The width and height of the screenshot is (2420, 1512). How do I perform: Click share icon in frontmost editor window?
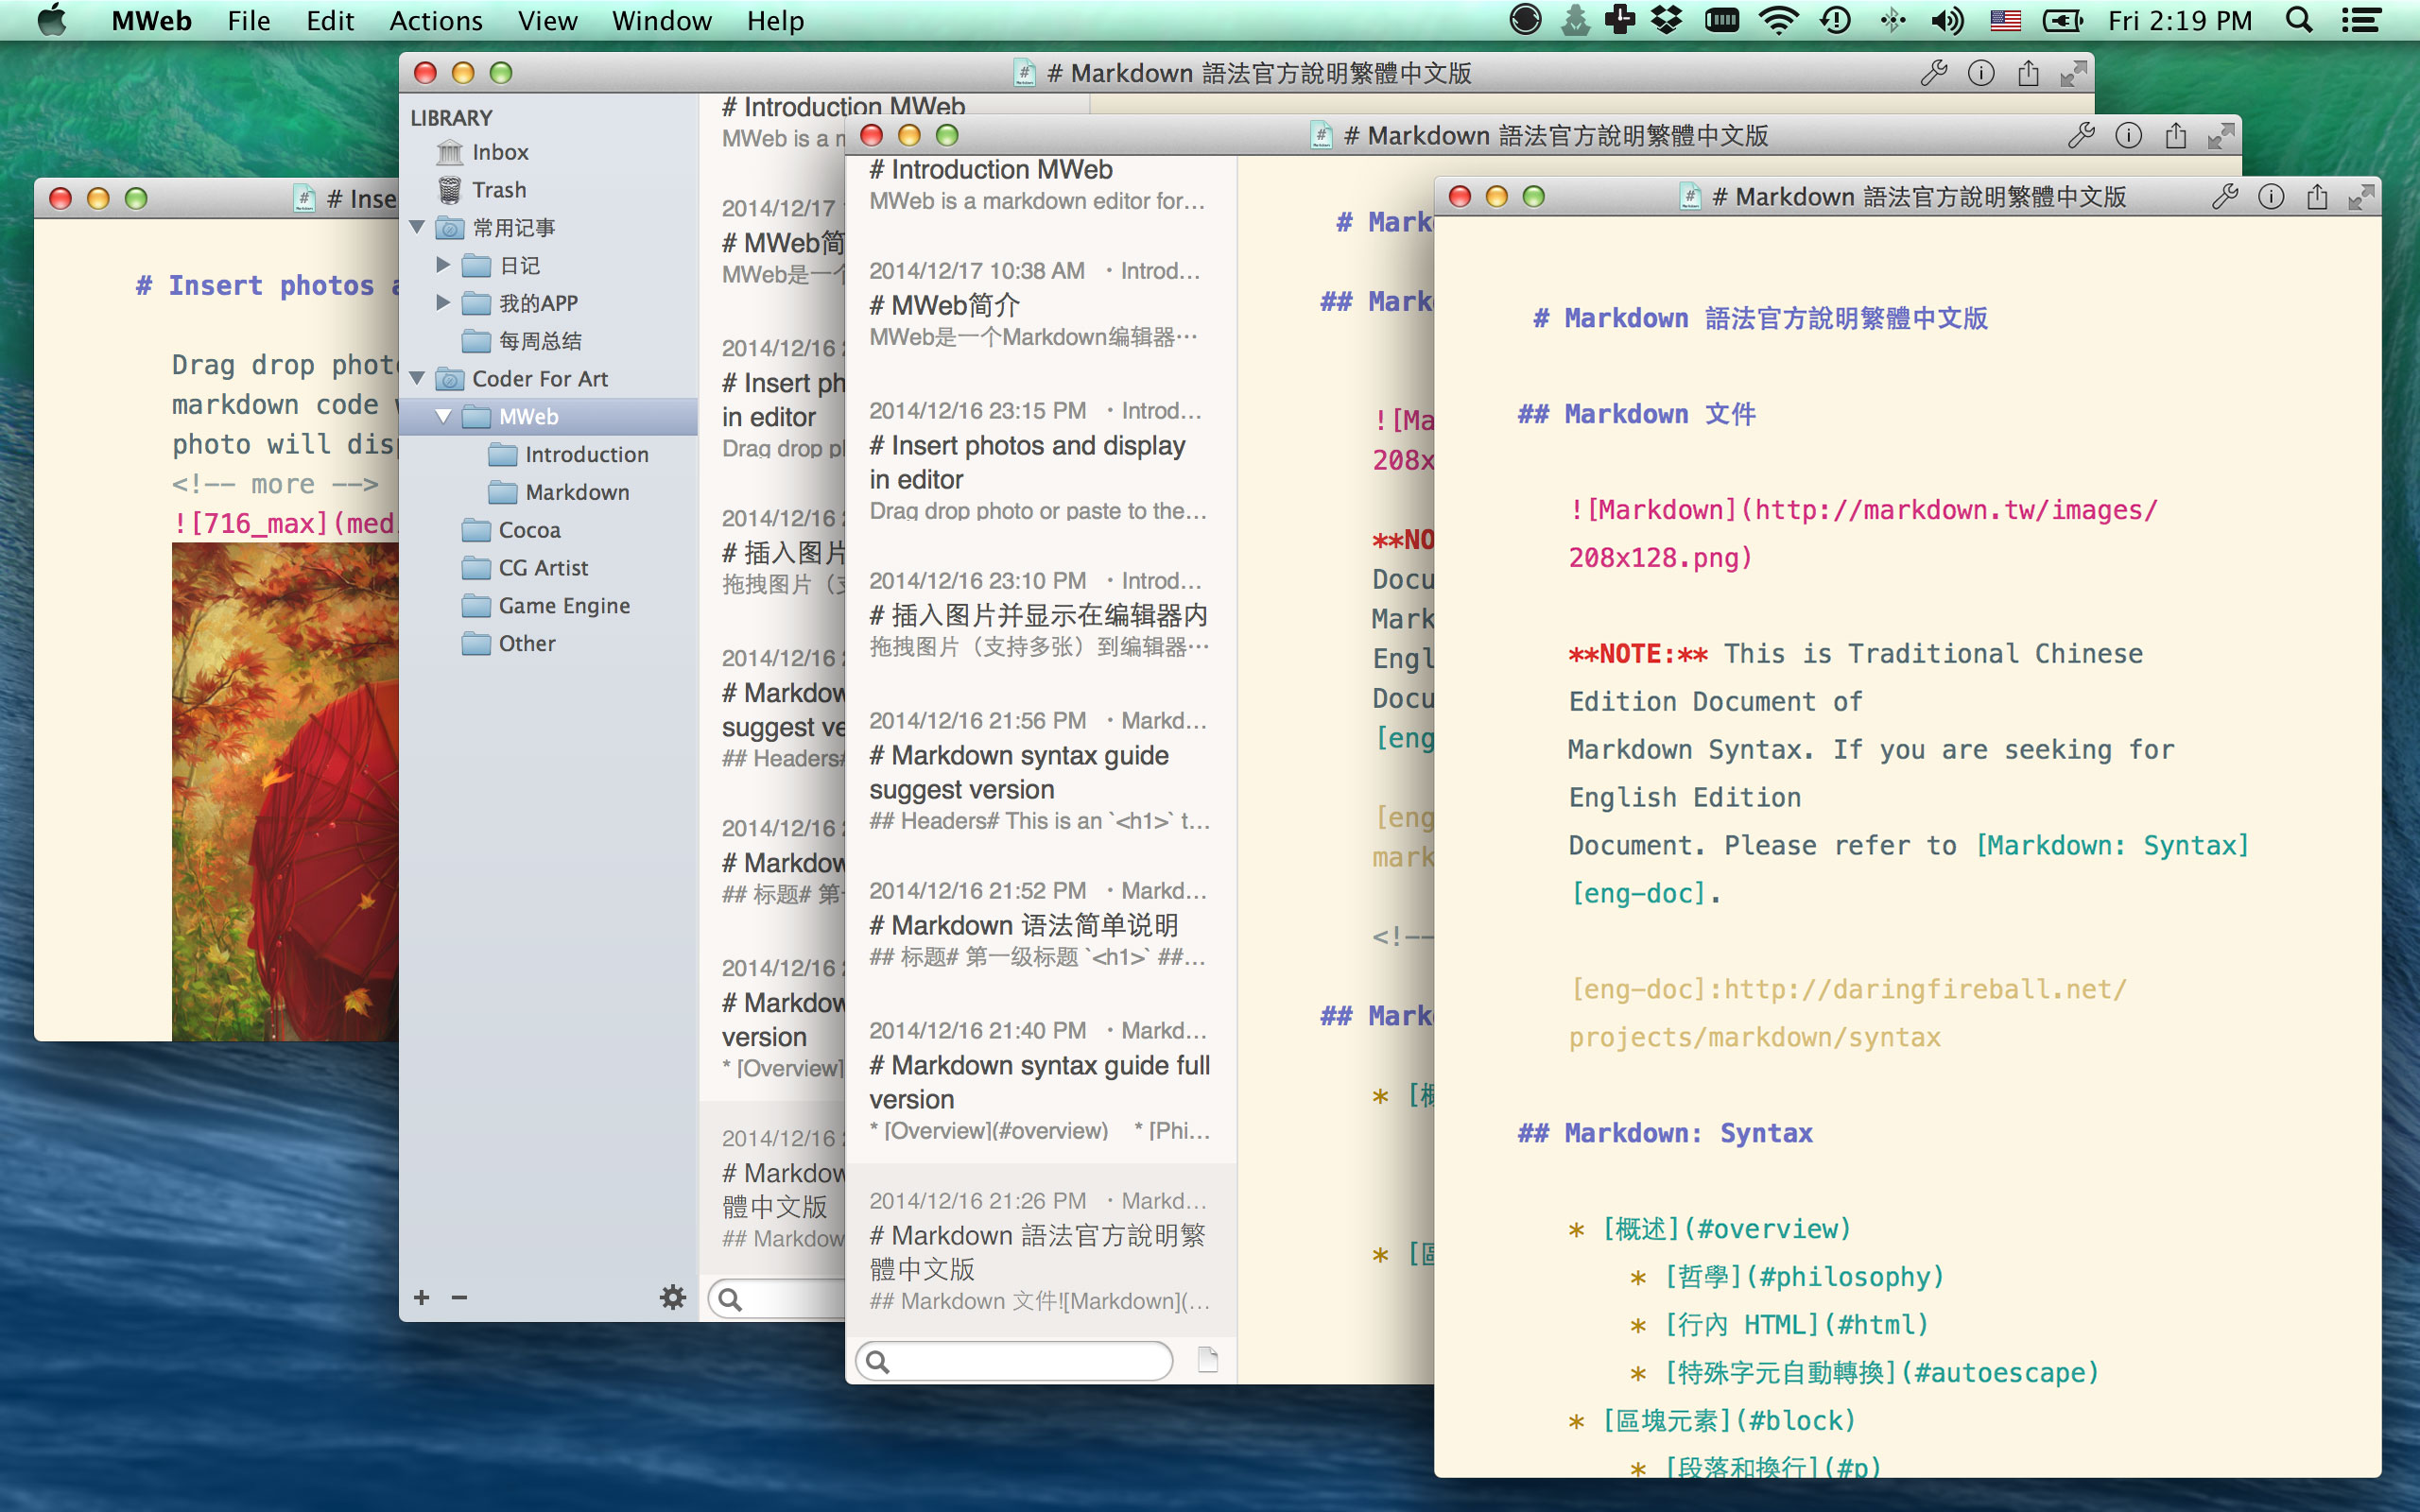click(x=2316, y=197)
